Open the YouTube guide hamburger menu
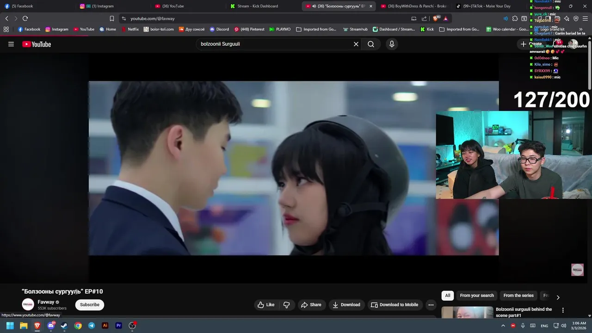 11,44
